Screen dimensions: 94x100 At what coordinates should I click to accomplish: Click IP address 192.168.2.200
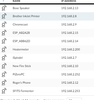71,49
